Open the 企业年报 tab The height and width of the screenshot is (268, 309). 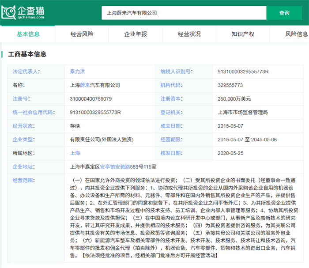pyautogui.click(x=136, y=34)
